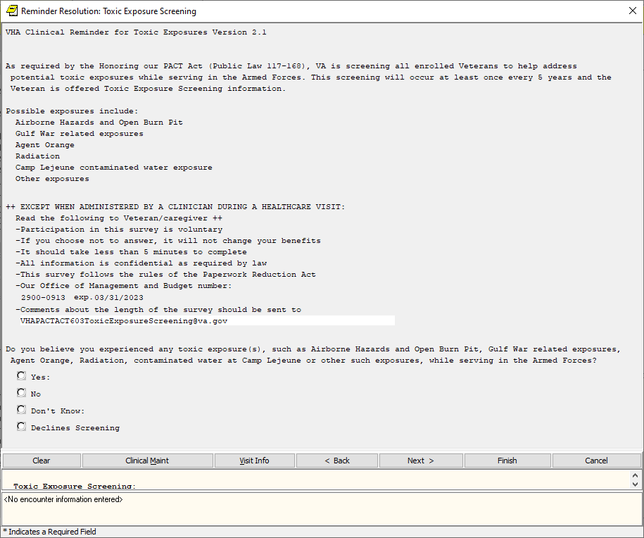
Task: Cancel the reminder resolution
Action: coord(596,461)
